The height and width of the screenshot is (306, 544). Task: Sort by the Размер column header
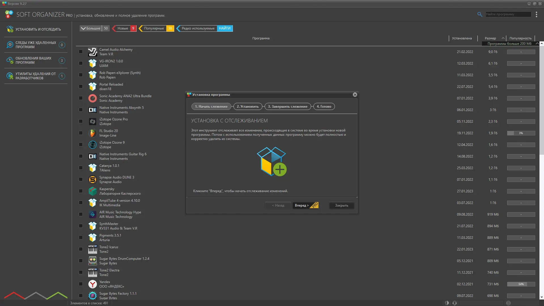pyautogui.click(x=490, y=38)
